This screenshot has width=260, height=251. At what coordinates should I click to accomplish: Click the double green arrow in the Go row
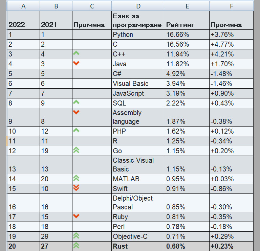coord(77,150)
